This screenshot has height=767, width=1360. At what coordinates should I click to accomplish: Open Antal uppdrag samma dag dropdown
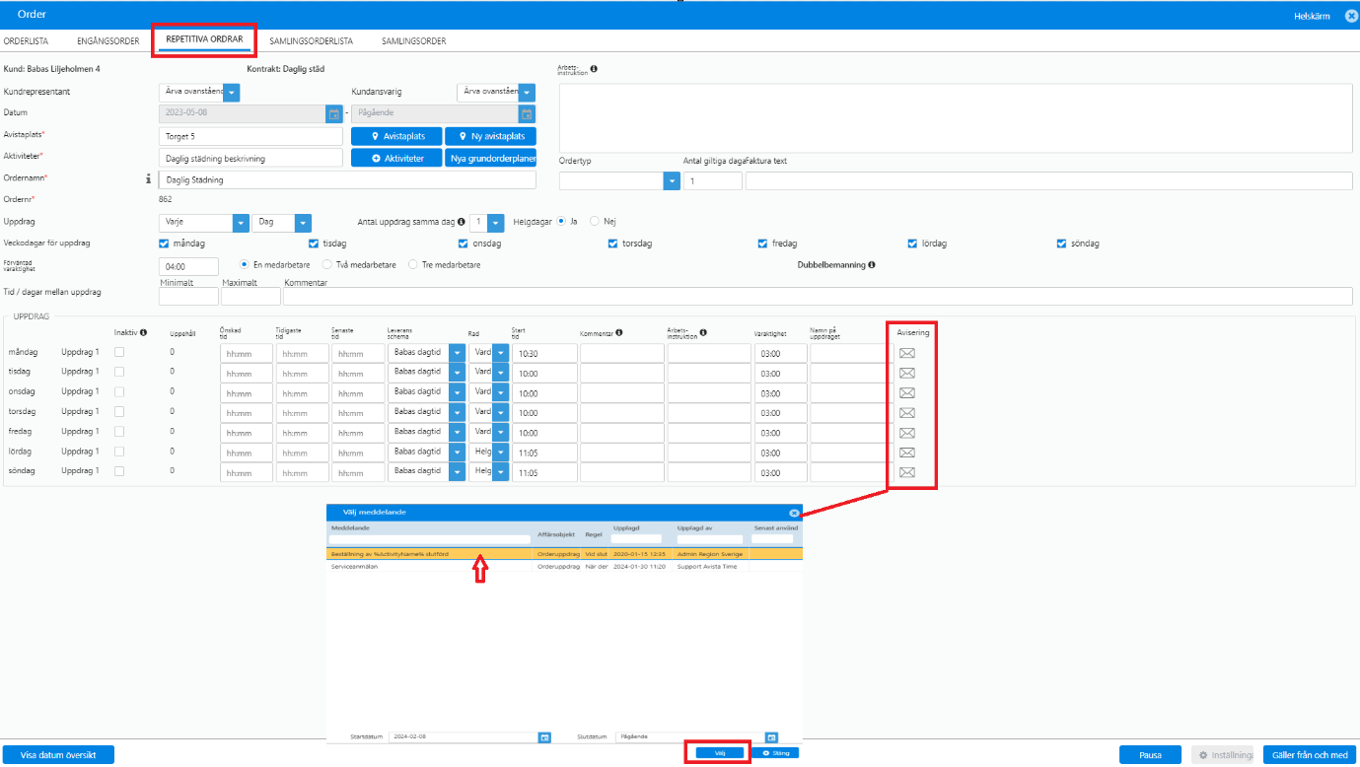[x=496, y=223]
